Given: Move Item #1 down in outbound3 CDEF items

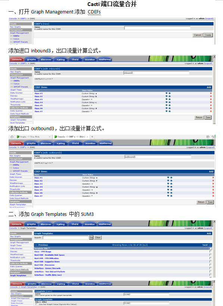Looking at the screenshot, I should tap(168, 178).
